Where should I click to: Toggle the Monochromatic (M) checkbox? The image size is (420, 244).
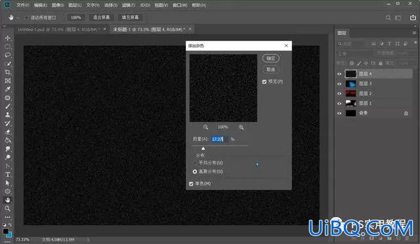coord(191,184)
